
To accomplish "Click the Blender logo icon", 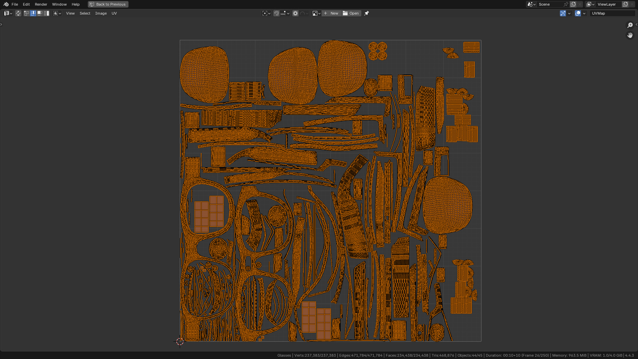I will (6, 4).
